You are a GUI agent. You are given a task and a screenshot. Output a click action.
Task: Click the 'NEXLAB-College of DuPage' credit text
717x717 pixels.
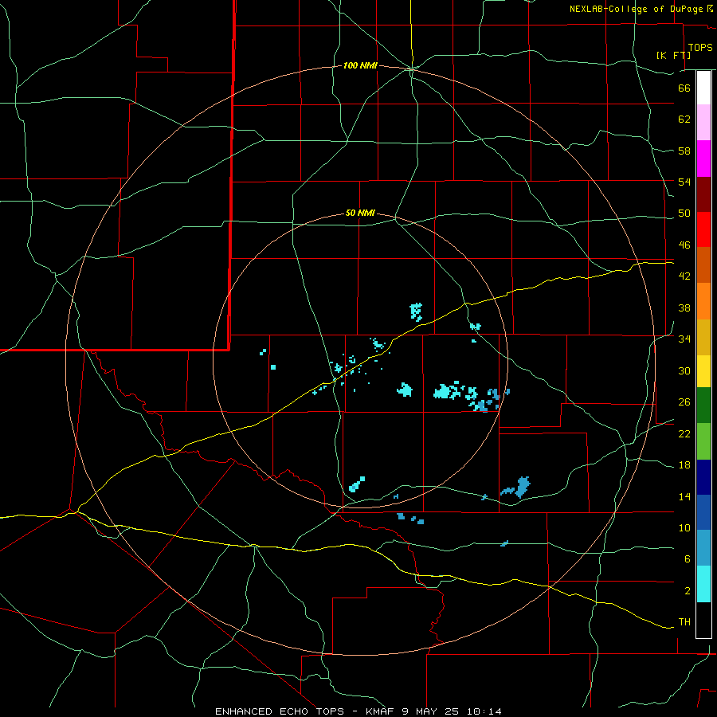point(636,9)
